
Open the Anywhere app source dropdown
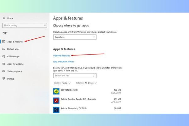[75, 37]
